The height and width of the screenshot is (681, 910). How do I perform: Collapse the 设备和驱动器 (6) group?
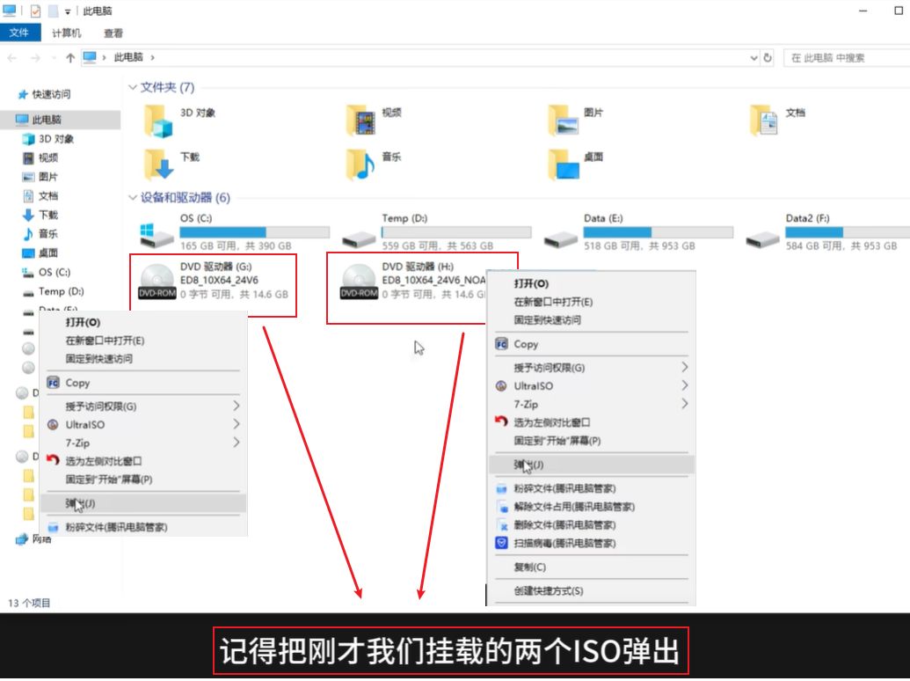pos(133,198)
